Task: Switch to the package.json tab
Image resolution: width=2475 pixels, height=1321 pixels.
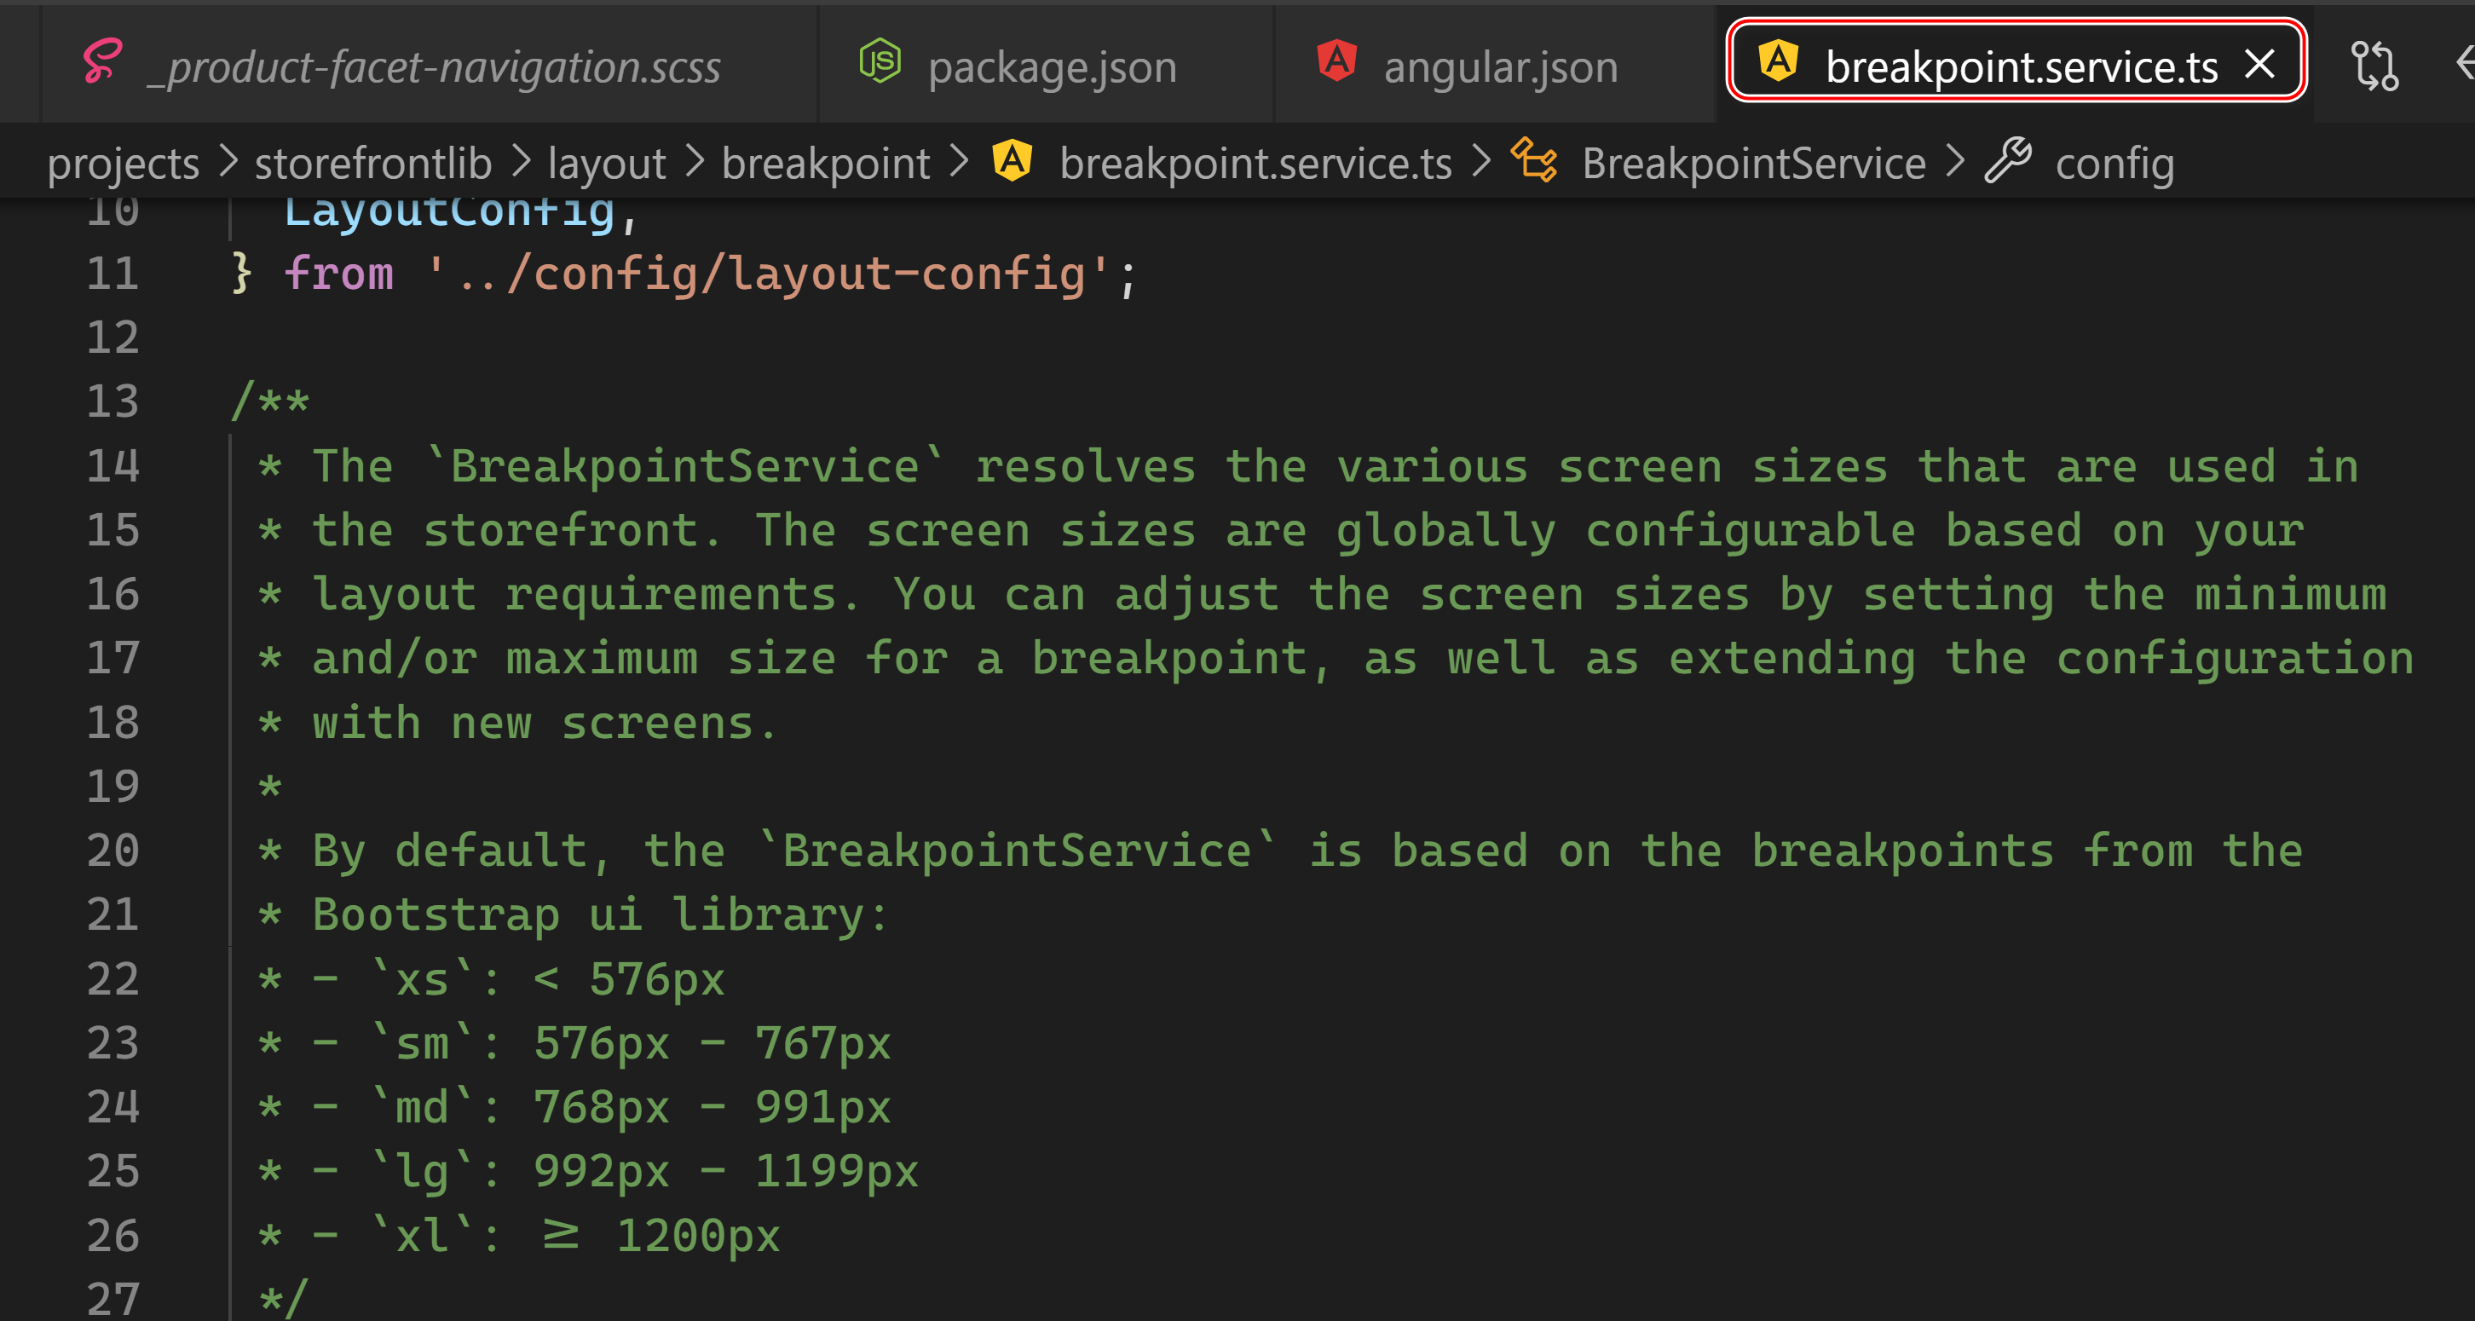Action: coord(1051,67)
